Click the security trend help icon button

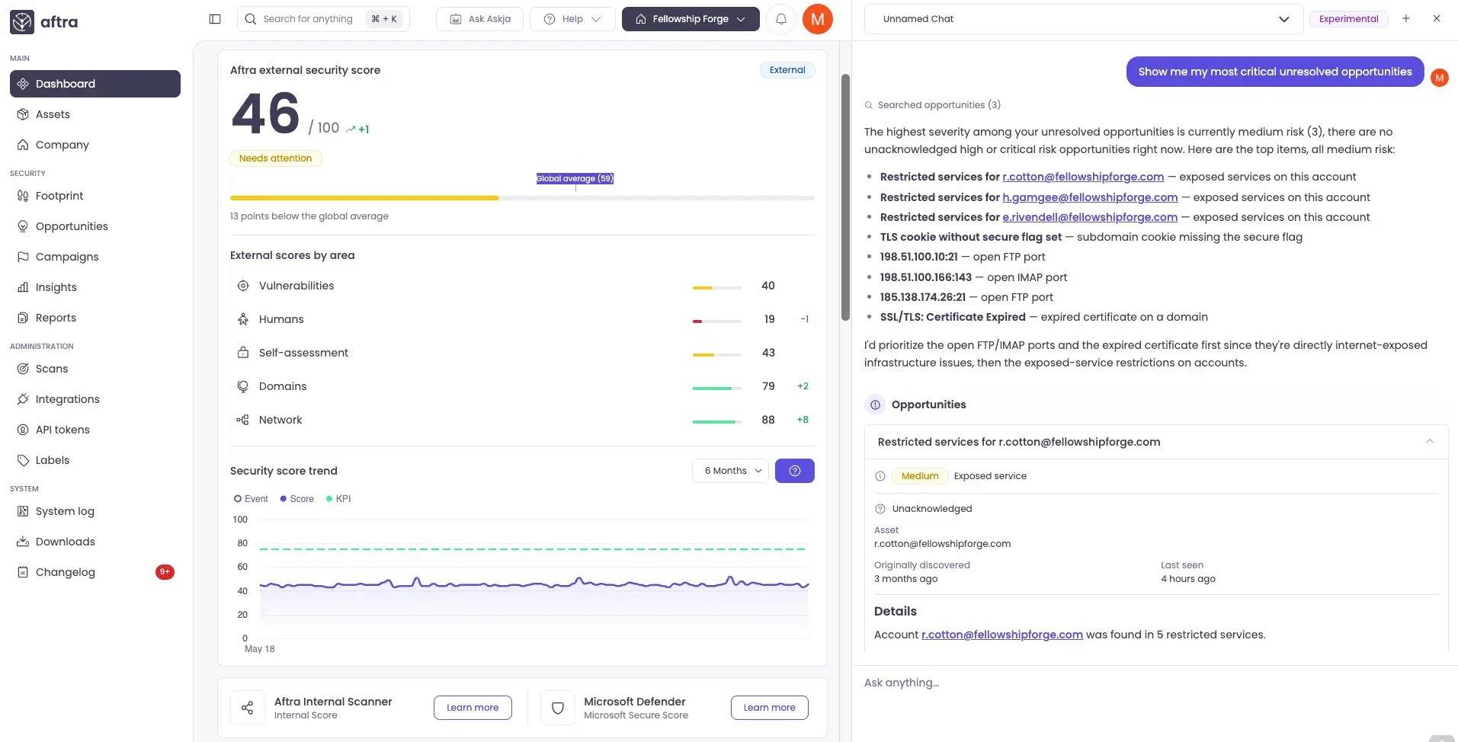point(795,471)
